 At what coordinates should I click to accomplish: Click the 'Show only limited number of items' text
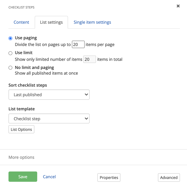tap(49, 59)
